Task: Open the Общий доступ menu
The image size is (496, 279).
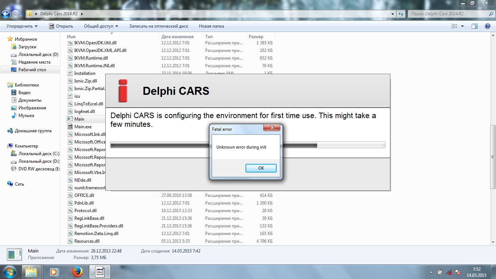Action: [x=101, y=26]
